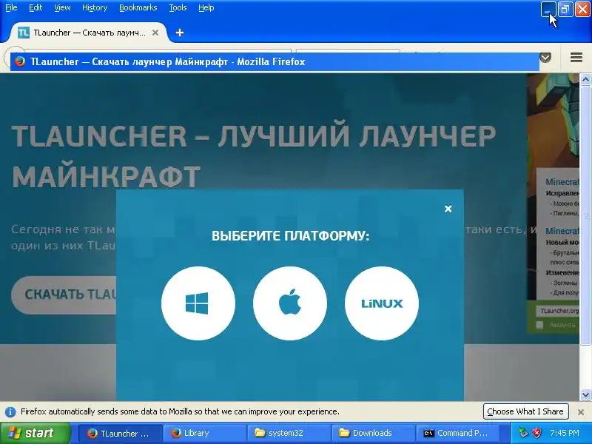
Task: Close the TLauncher tab
Action: tap(155, 33)
